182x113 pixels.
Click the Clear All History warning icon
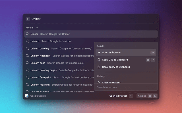point(99,82)
